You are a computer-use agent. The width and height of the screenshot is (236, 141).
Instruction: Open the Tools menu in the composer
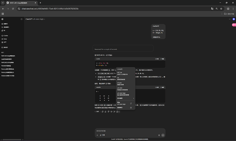pos(102,135)
